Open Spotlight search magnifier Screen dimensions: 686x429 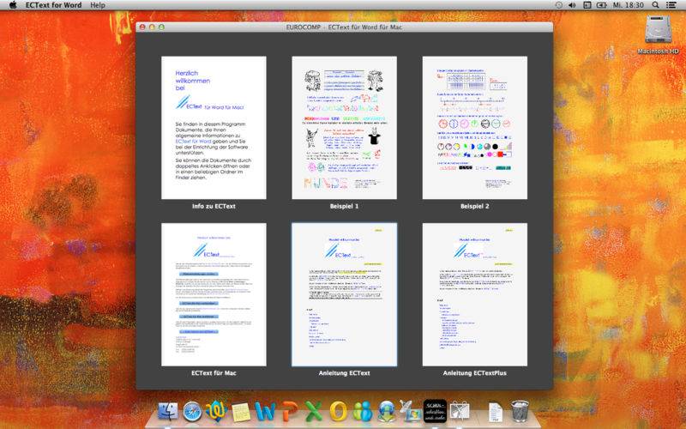(x=655, y=5)
